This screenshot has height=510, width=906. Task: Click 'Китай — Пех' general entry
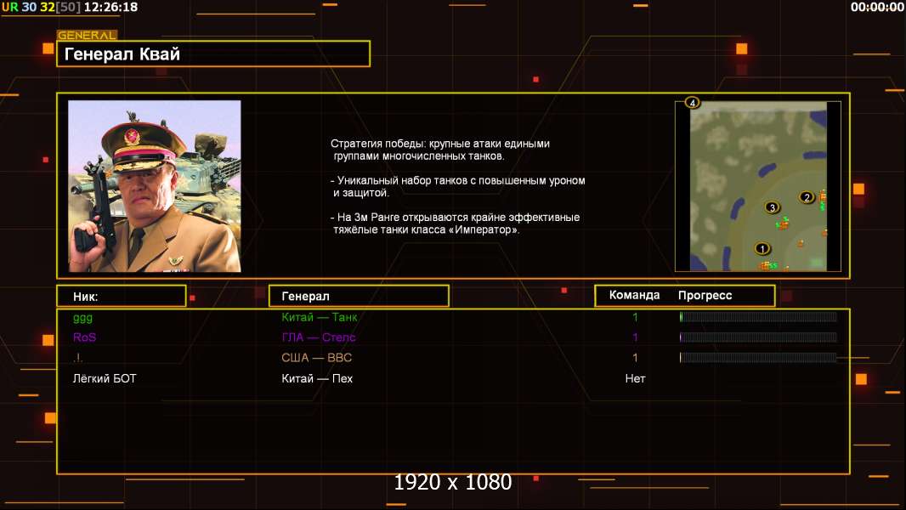click(x=317, y=378)
